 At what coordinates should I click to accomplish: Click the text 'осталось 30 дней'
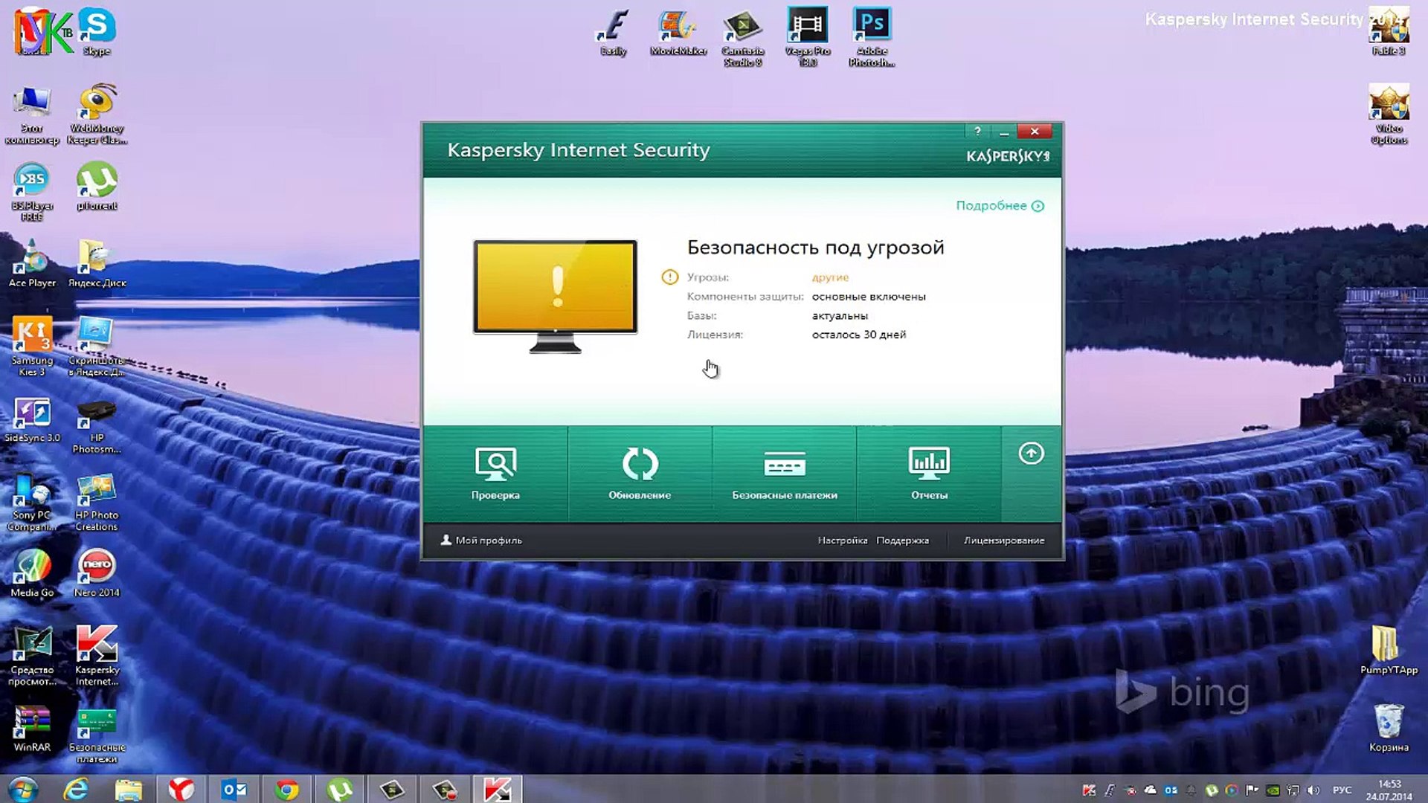859,335
